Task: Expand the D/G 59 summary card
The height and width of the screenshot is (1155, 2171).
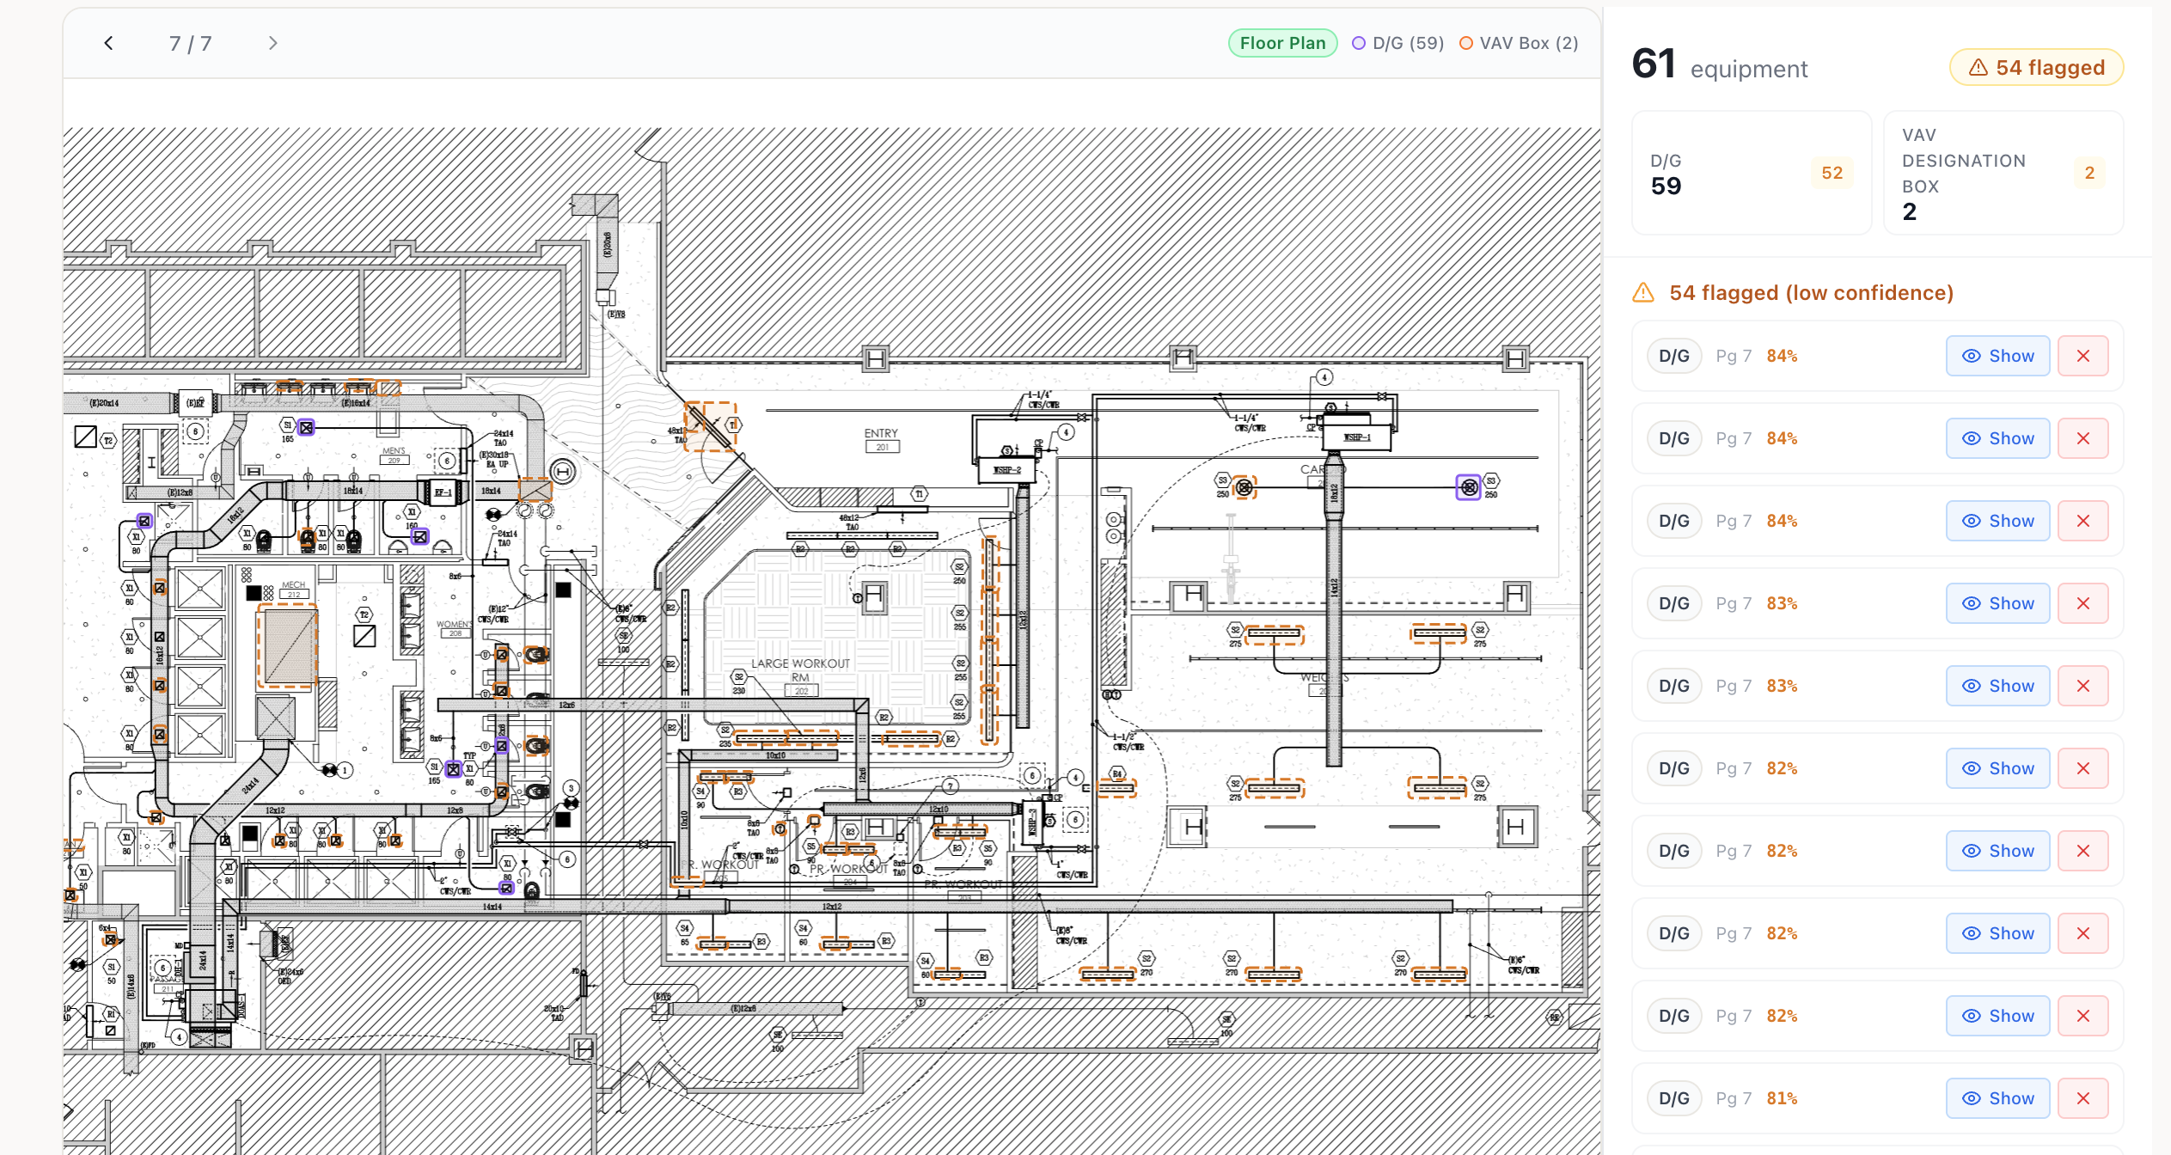Action: (1751, 172)
